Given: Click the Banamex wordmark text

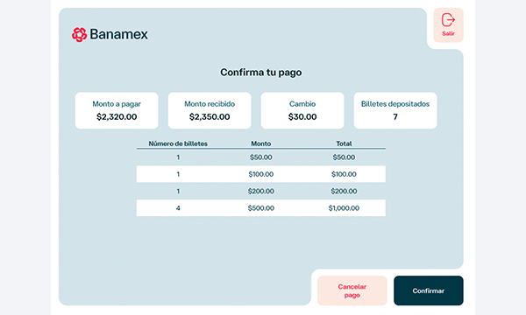Looking at the screenshot, I should [x=118, y=34].
